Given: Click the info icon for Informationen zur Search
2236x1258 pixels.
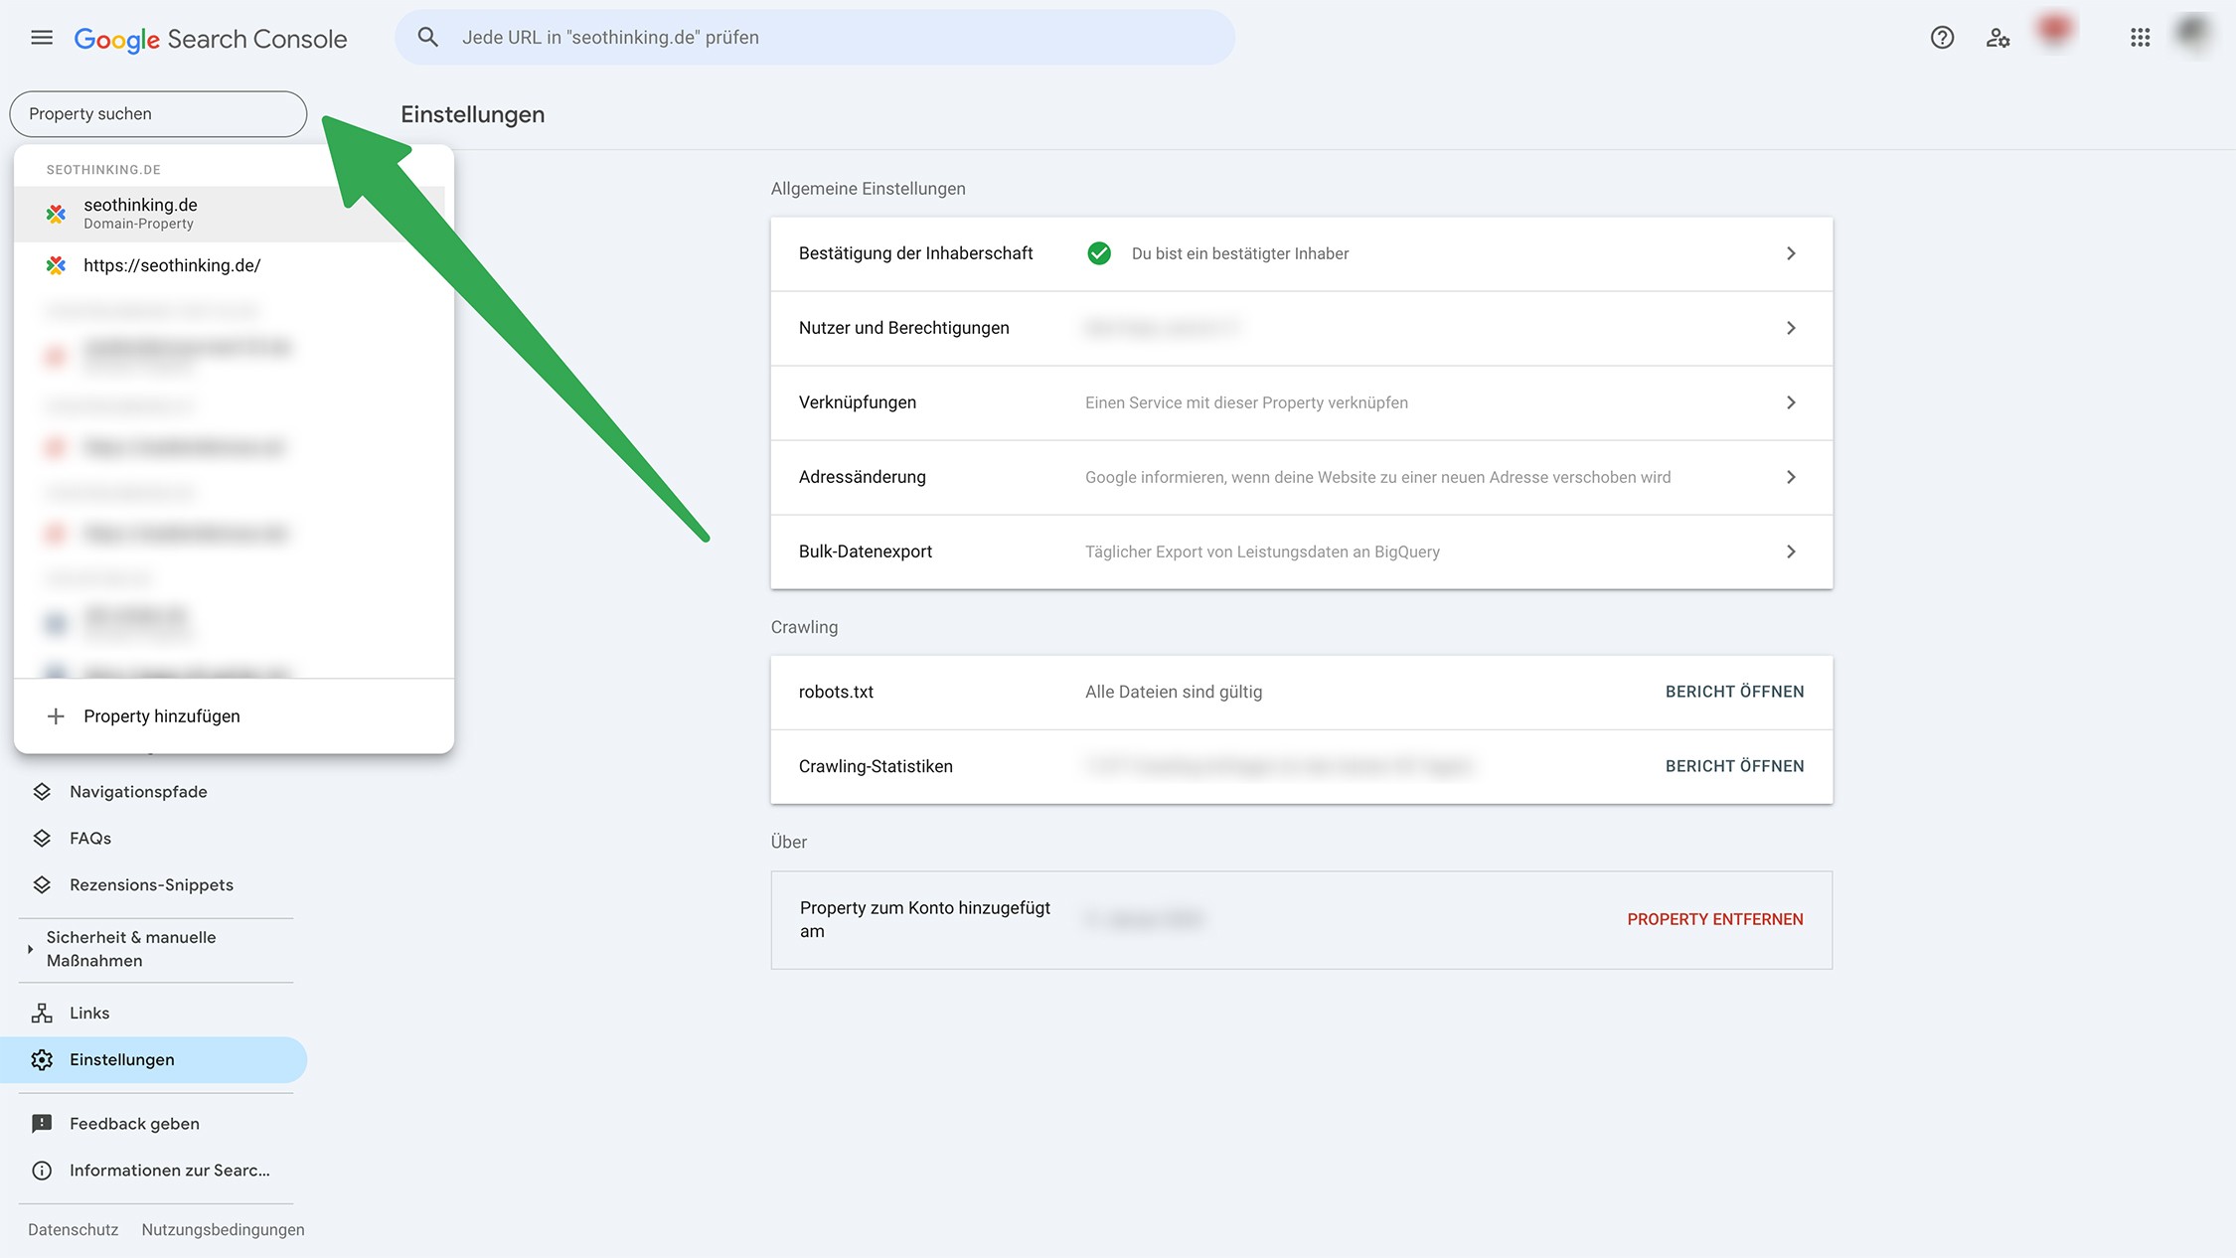Looking at the screenshot, I should (42, 1170).
